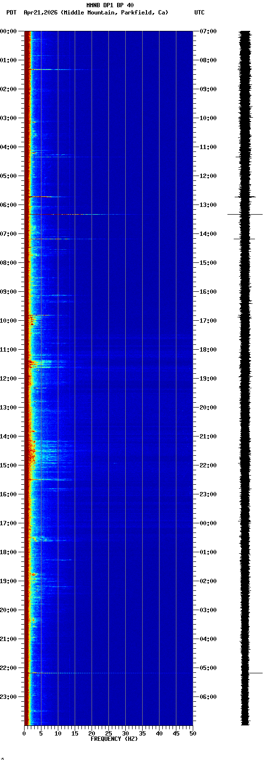Click the "UTC" timezone label
Viewport: 266px width, 764px height.
pos(199,13)
